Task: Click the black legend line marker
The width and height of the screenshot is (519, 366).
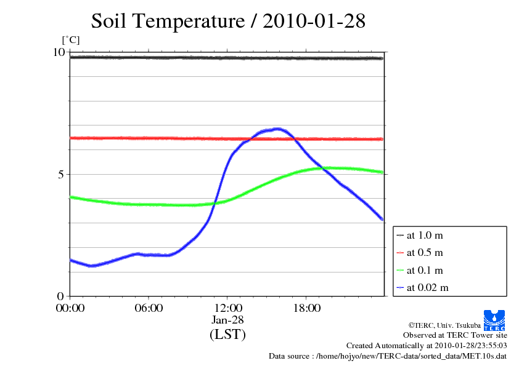Action: tap(400, 236)
